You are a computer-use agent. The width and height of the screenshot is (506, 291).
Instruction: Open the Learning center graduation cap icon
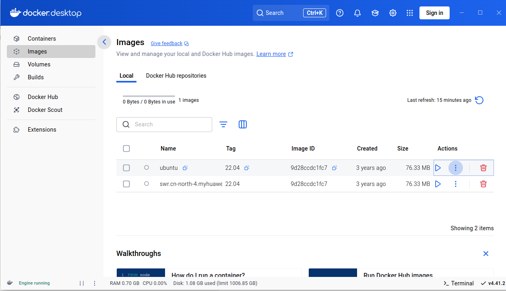pyautogui.click(x=375, y=13)
